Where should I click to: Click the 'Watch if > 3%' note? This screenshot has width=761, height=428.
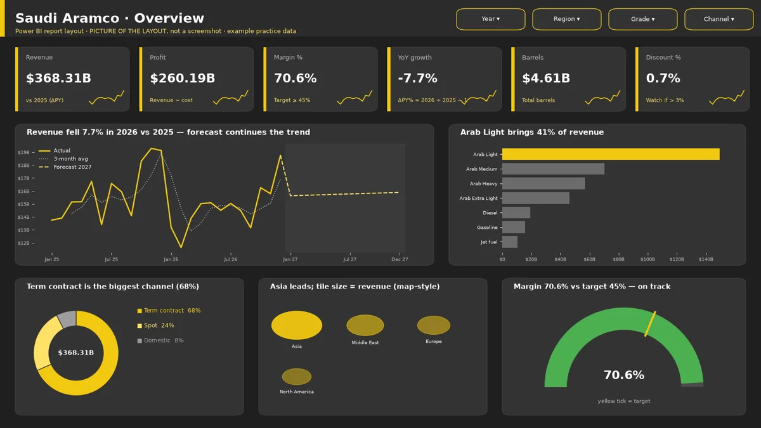coord(665,100)
